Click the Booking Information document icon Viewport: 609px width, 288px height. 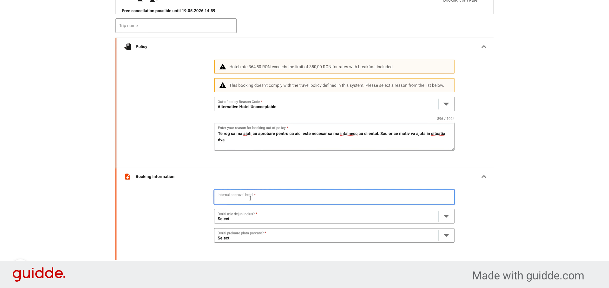128,177
